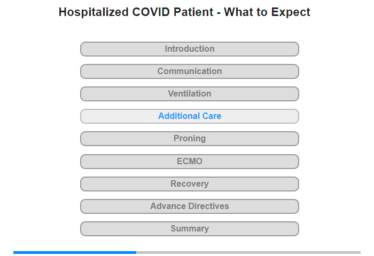The width and height of the screenshot is (374, 256).
Task: Click the Recovery label text
Action: point(190,183)
